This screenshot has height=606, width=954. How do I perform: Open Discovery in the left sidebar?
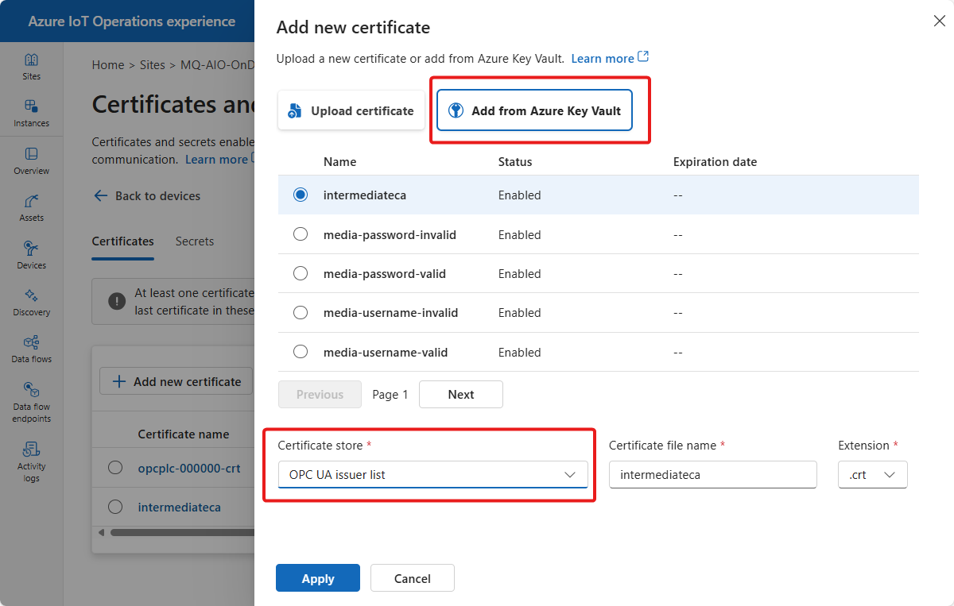pyautogui.click(x=31, y=302)
